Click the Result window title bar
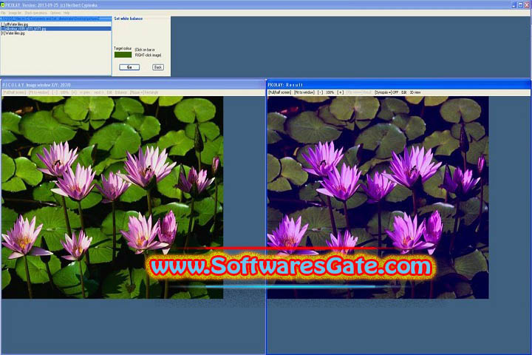 (399, 84)
